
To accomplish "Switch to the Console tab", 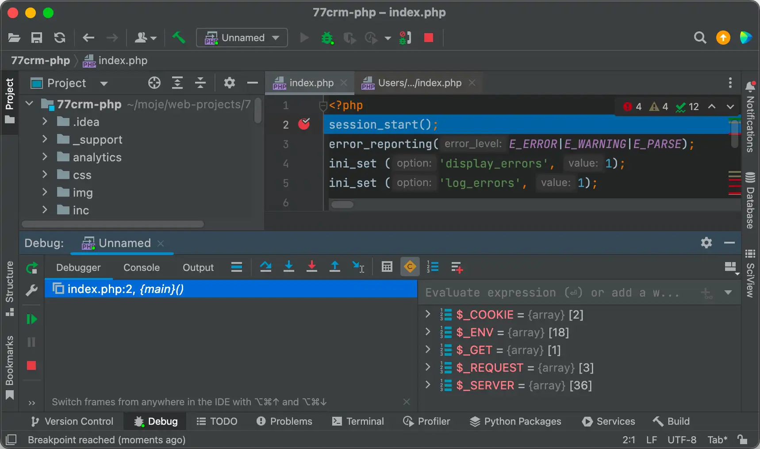I will click(141, 267).
